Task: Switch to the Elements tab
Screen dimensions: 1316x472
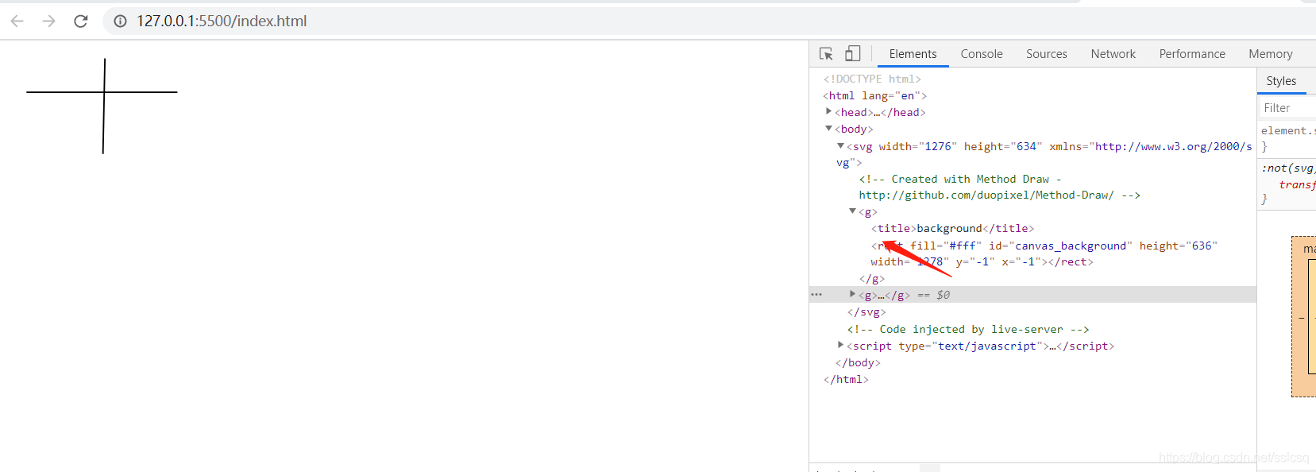Action: 913,54
